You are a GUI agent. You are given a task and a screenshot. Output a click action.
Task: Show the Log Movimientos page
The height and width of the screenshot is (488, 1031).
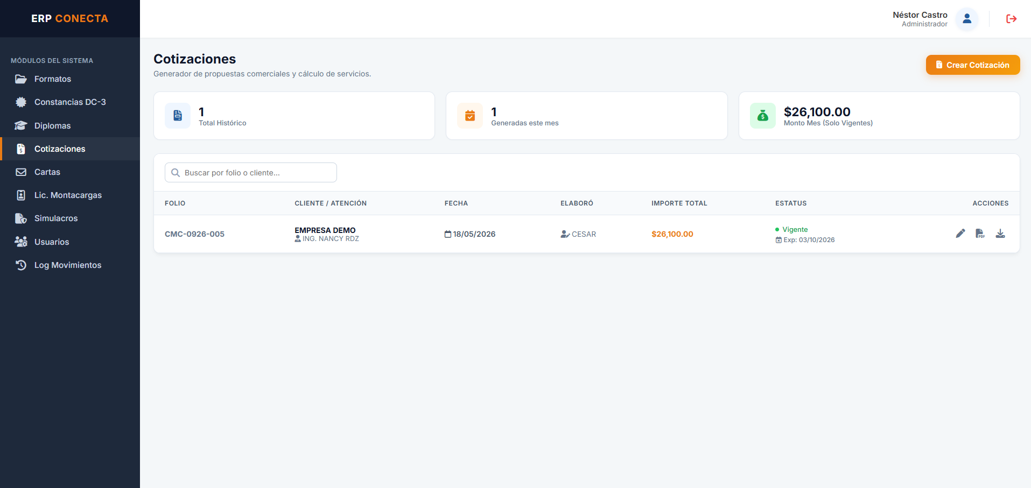tap(70, 265)
